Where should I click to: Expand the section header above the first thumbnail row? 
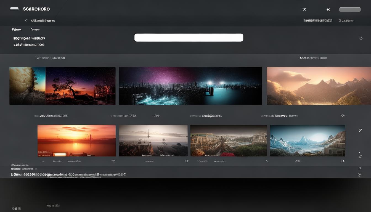50,58
